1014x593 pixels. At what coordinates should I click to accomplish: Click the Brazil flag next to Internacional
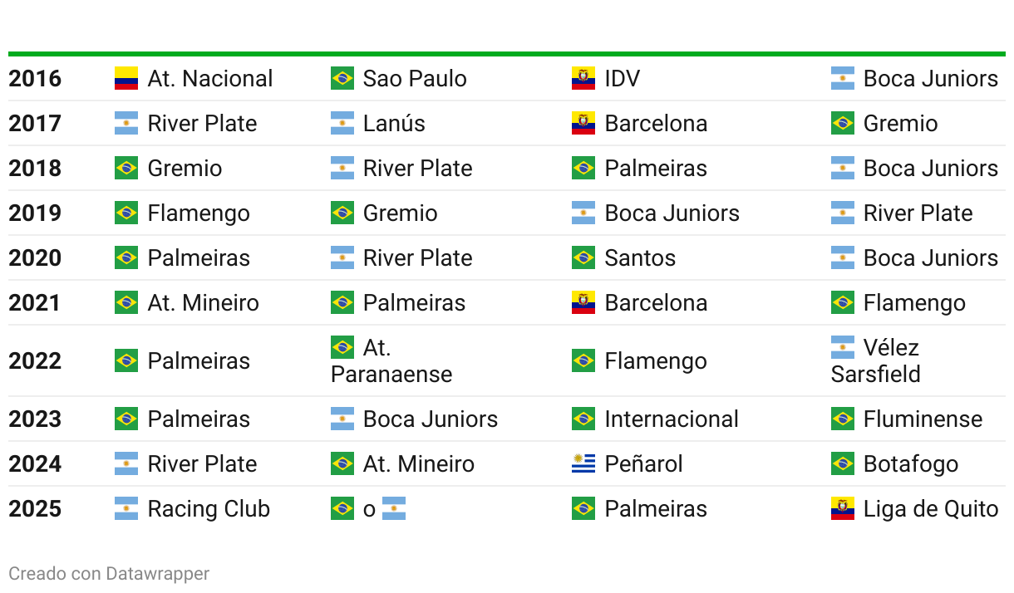[x=583, y=419]
